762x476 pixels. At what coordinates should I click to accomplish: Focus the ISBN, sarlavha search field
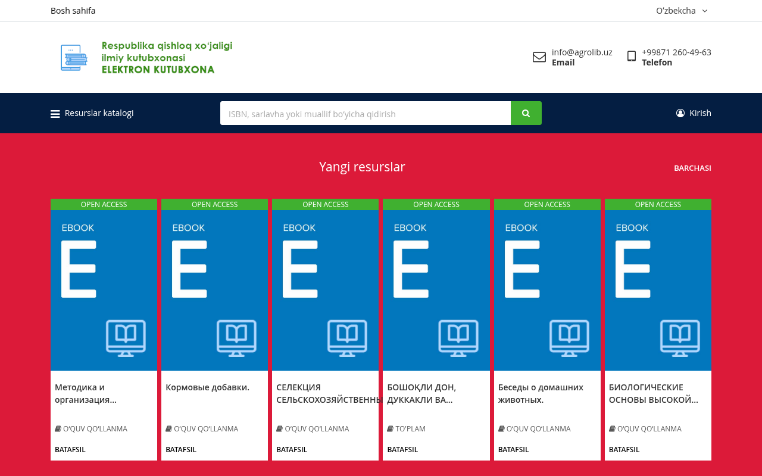[x=366, y=113]
